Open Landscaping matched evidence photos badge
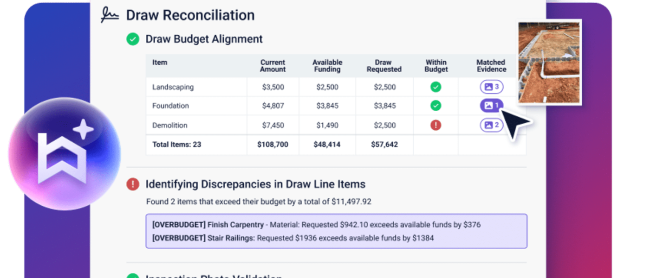 491,87
